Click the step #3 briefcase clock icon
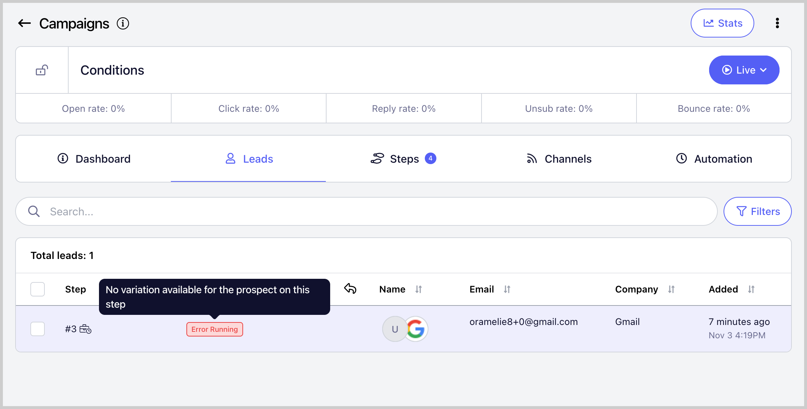 [86, 329]
